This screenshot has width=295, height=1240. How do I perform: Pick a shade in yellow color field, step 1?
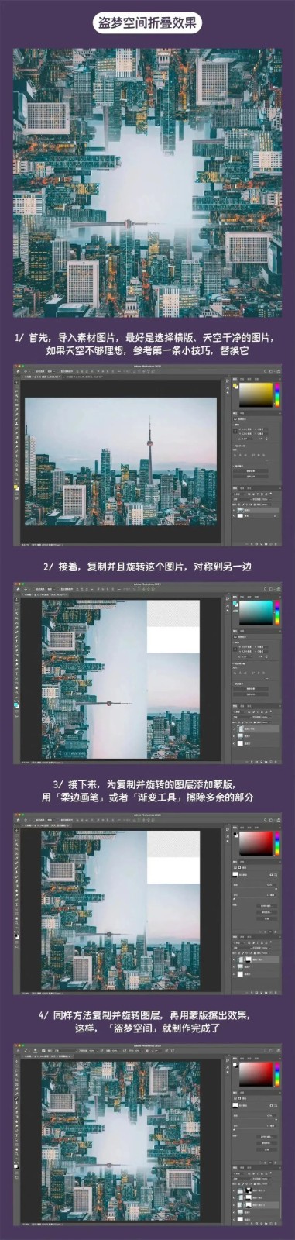(x=256, y=394)
